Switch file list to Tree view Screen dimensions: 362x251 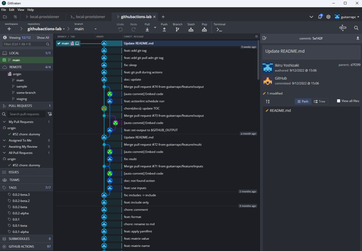click(319, 101)
